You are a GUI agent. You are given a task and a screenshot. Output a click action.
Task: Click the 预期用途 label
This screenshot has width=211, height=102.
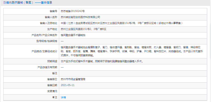point(52,61)
